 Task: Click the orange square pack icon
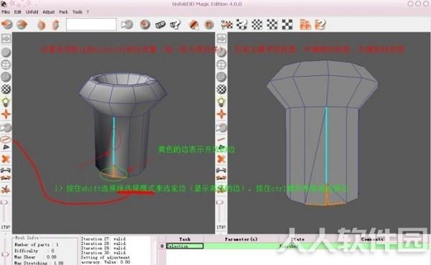tap(209, 24)
